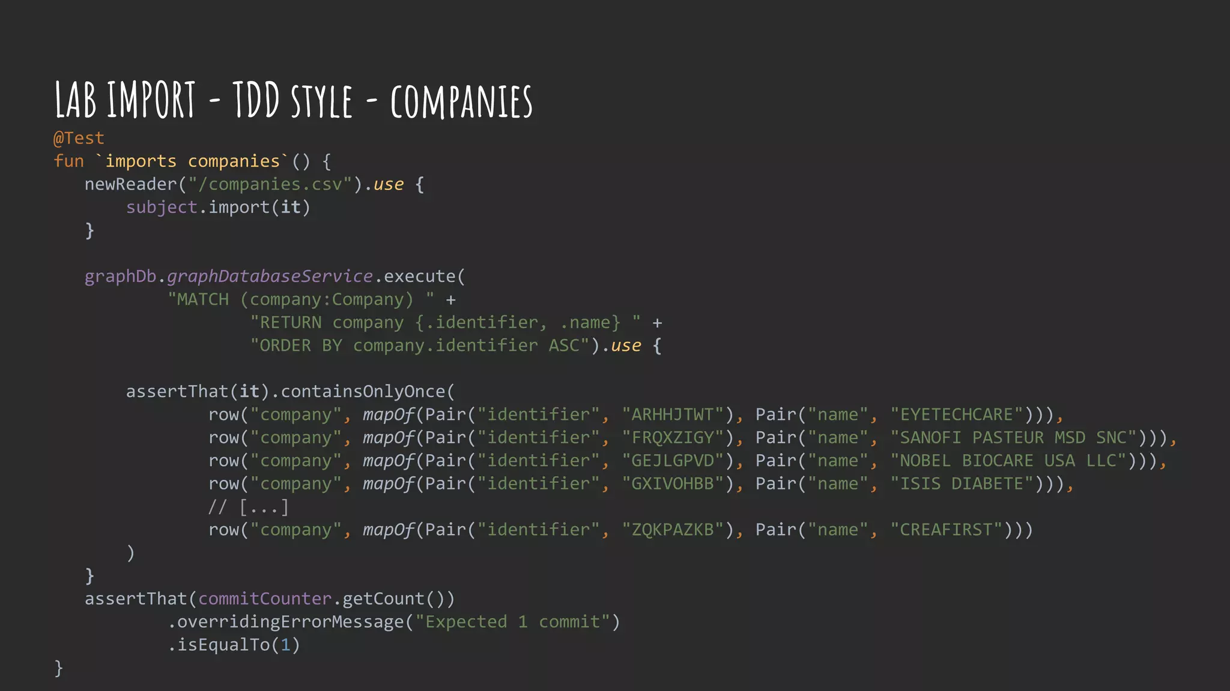The width and height of the screenshot is (1230, 691).
Task: Click the "FRQXZIGY" identifier string
Action: (x=673, y=438)
